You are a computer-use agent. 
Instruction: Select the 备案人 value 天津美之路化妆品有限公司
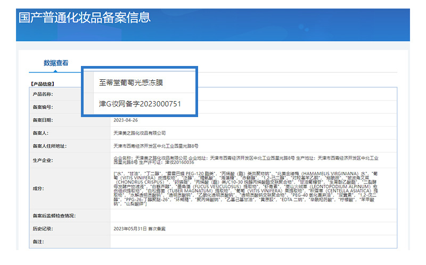point(140,133)
